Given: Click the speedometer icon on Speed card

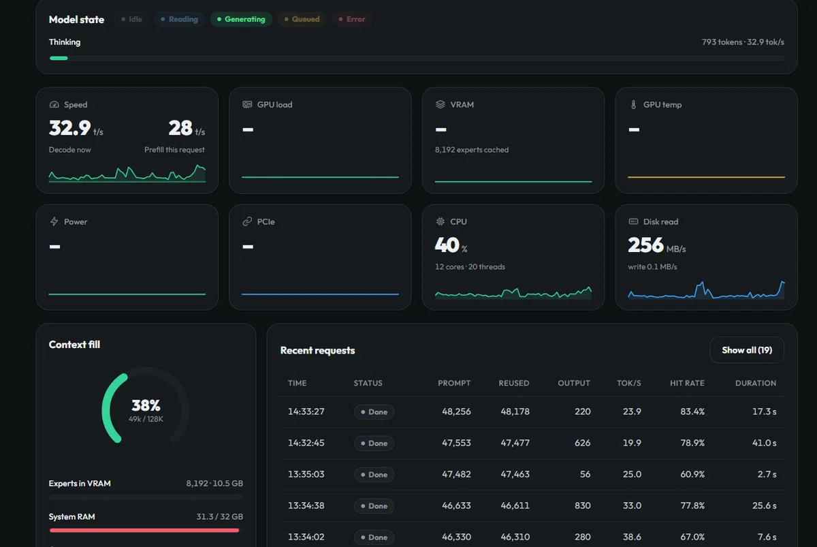Looking at the screenshot, I should coord(54,105).
